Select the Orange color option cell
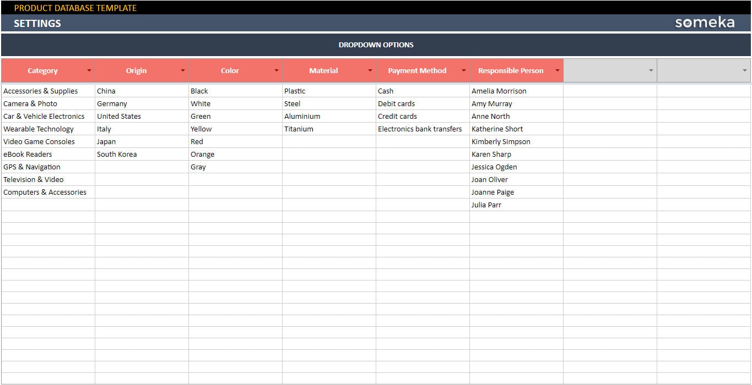 point(202,154)
